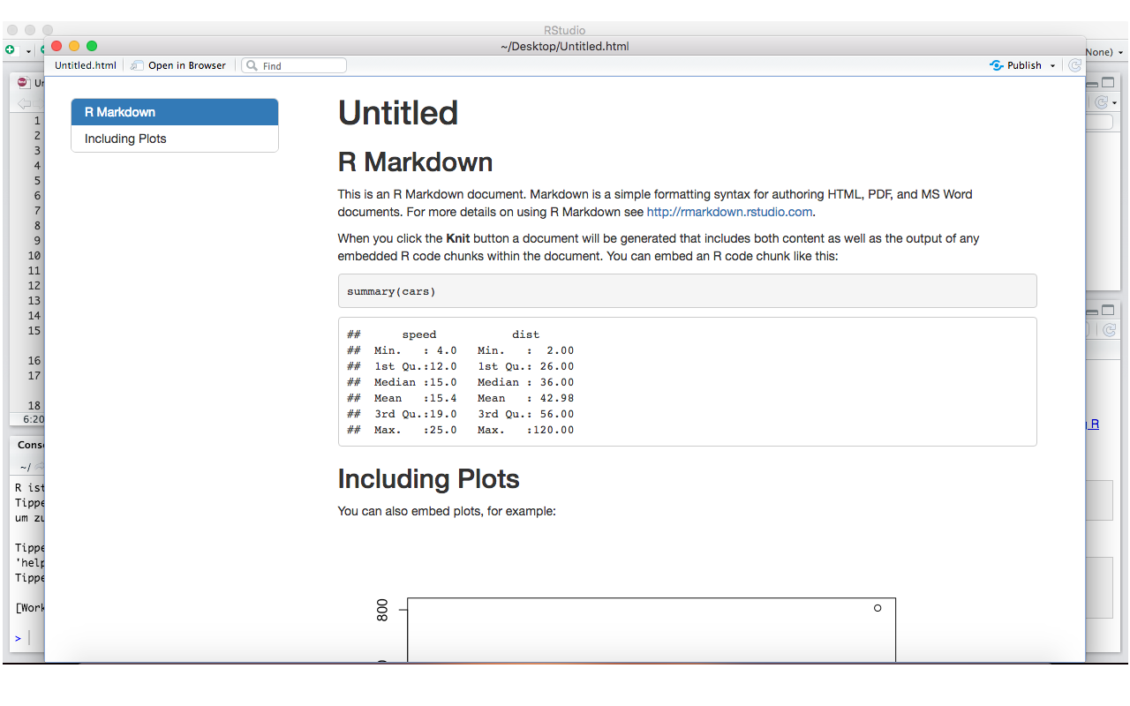Screen dimensions: 1130x706
Task: Switch to the Console tab
Action: (x=31, y=445)
